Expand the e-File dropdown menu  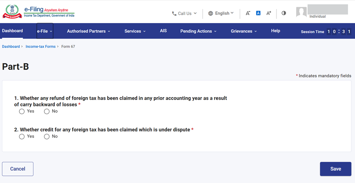point(45,31)
